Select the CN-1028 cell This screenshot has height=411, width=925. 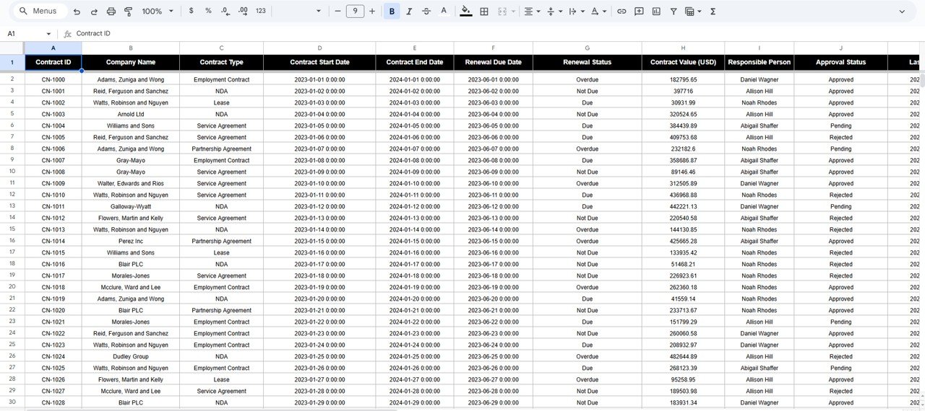(x=53, y=403)
